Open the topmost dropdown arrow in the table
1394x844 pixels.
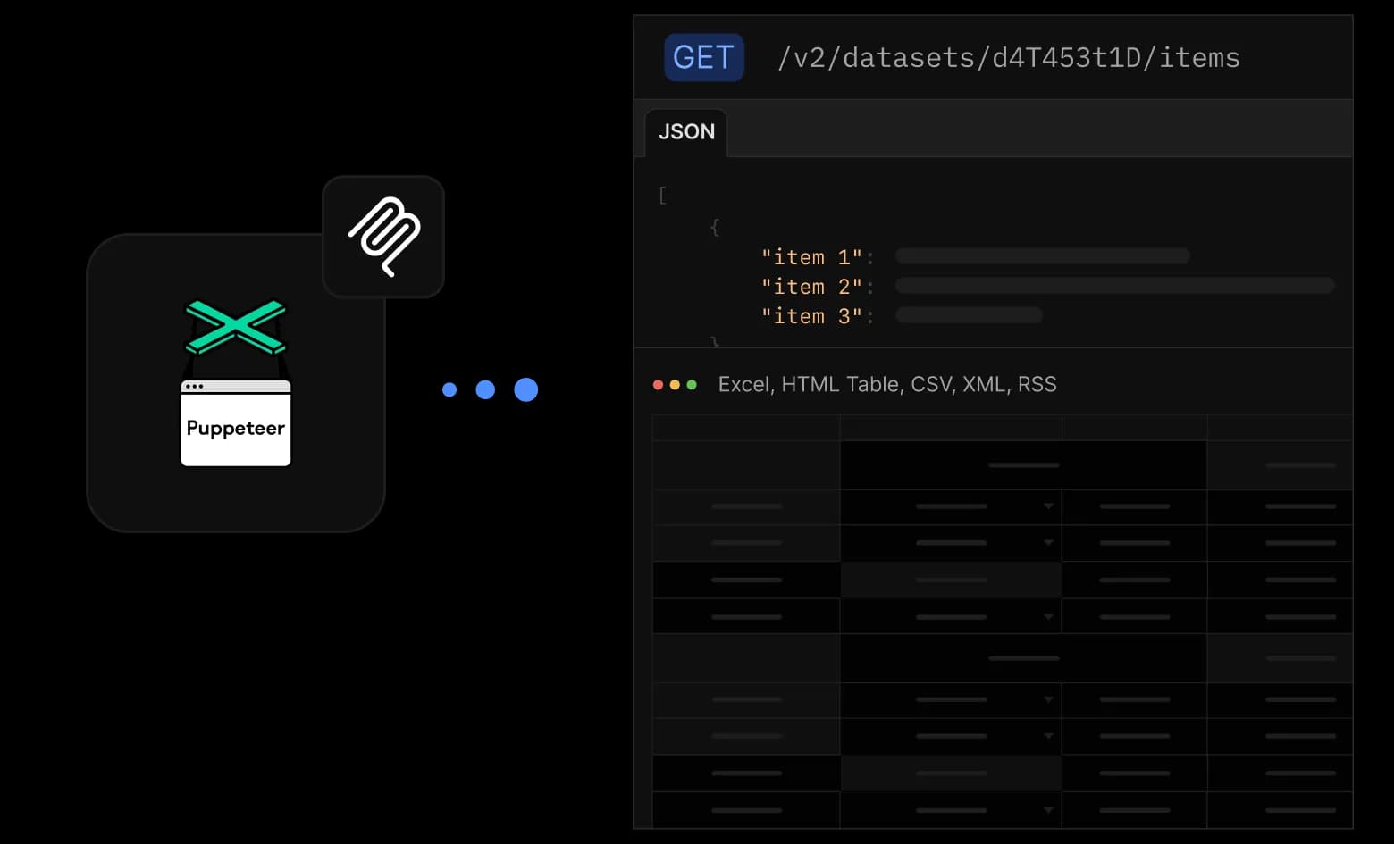pos(1048,506)
